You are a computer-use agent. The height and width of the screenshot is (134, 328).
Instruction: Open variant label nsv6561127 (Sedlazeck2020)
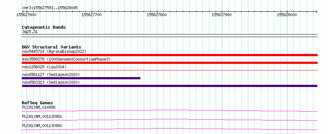[x=51, y=75]
